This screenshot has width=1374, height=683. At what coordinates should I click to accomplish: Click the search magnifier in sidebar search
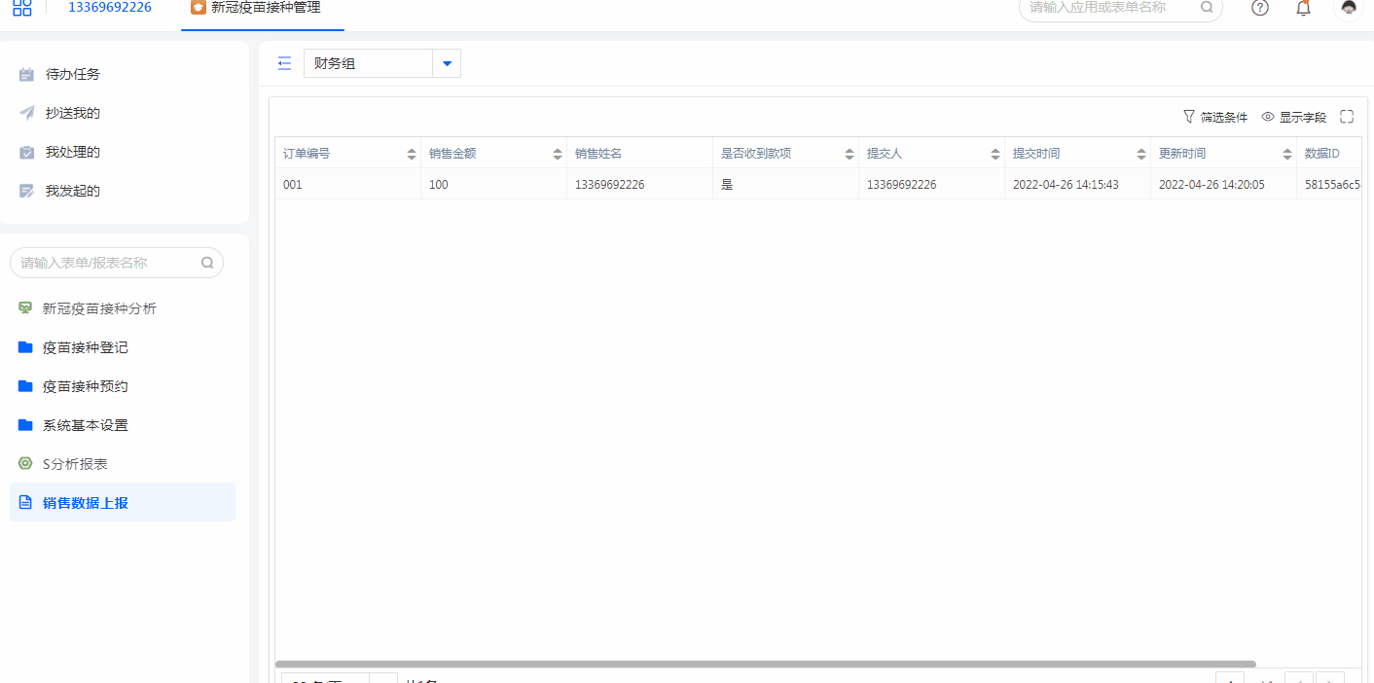(x=207, y=263)
